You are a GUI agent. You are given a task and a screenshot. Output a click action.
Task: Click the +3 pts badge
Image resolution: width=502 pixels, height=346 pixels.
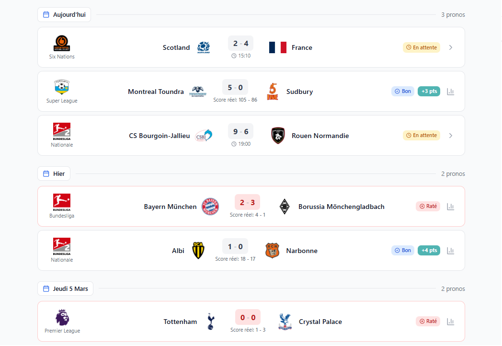pos(429,91)
